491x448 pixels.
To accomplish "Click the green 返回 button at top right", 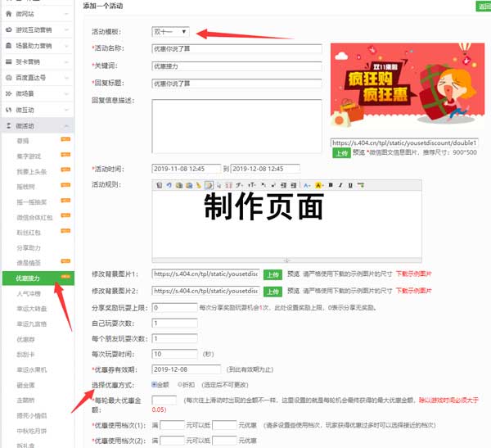I will pyautogui.click(x=483, y=7).
